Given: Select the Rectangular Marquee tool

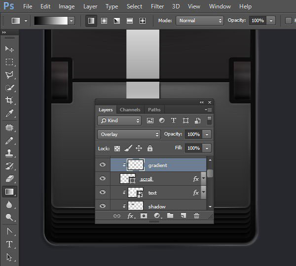Looking at the screenshot, I should (x=9, y=62).
